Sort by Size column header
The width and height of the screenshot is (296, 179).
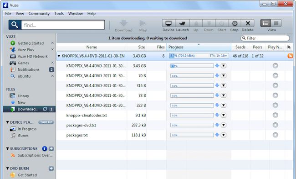(141, 47)
